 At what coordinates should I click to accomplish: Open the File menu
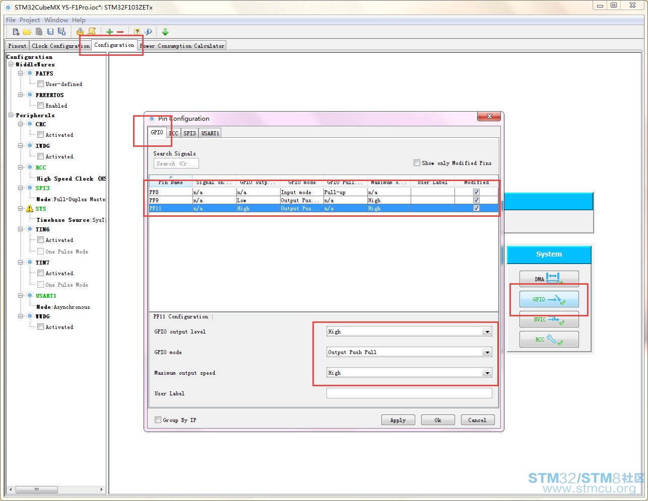coord(11,20)
